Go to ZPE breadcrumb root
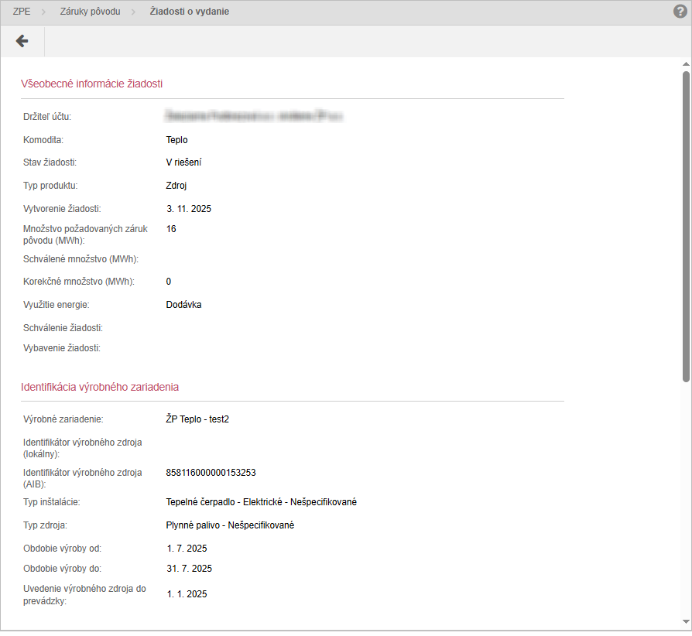This screenshot has width=692, height=636. point(22,12)
